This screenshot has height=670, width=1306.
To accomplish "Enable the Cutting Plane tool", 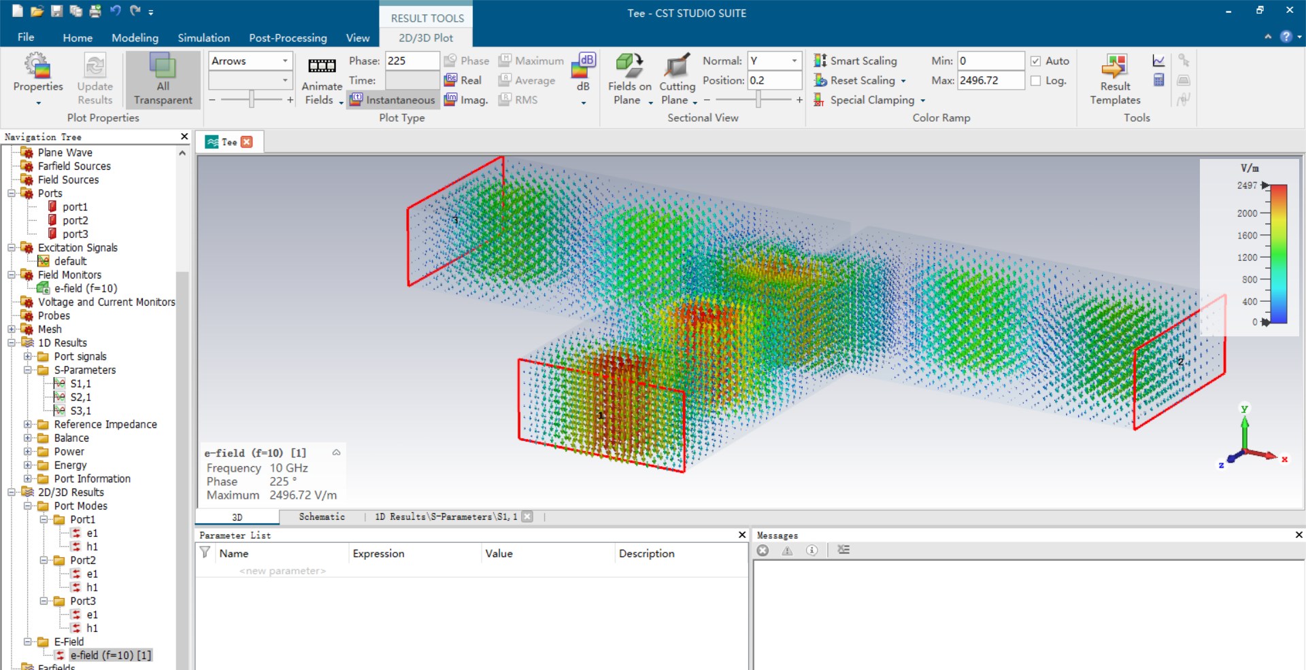I will [677, 80].
